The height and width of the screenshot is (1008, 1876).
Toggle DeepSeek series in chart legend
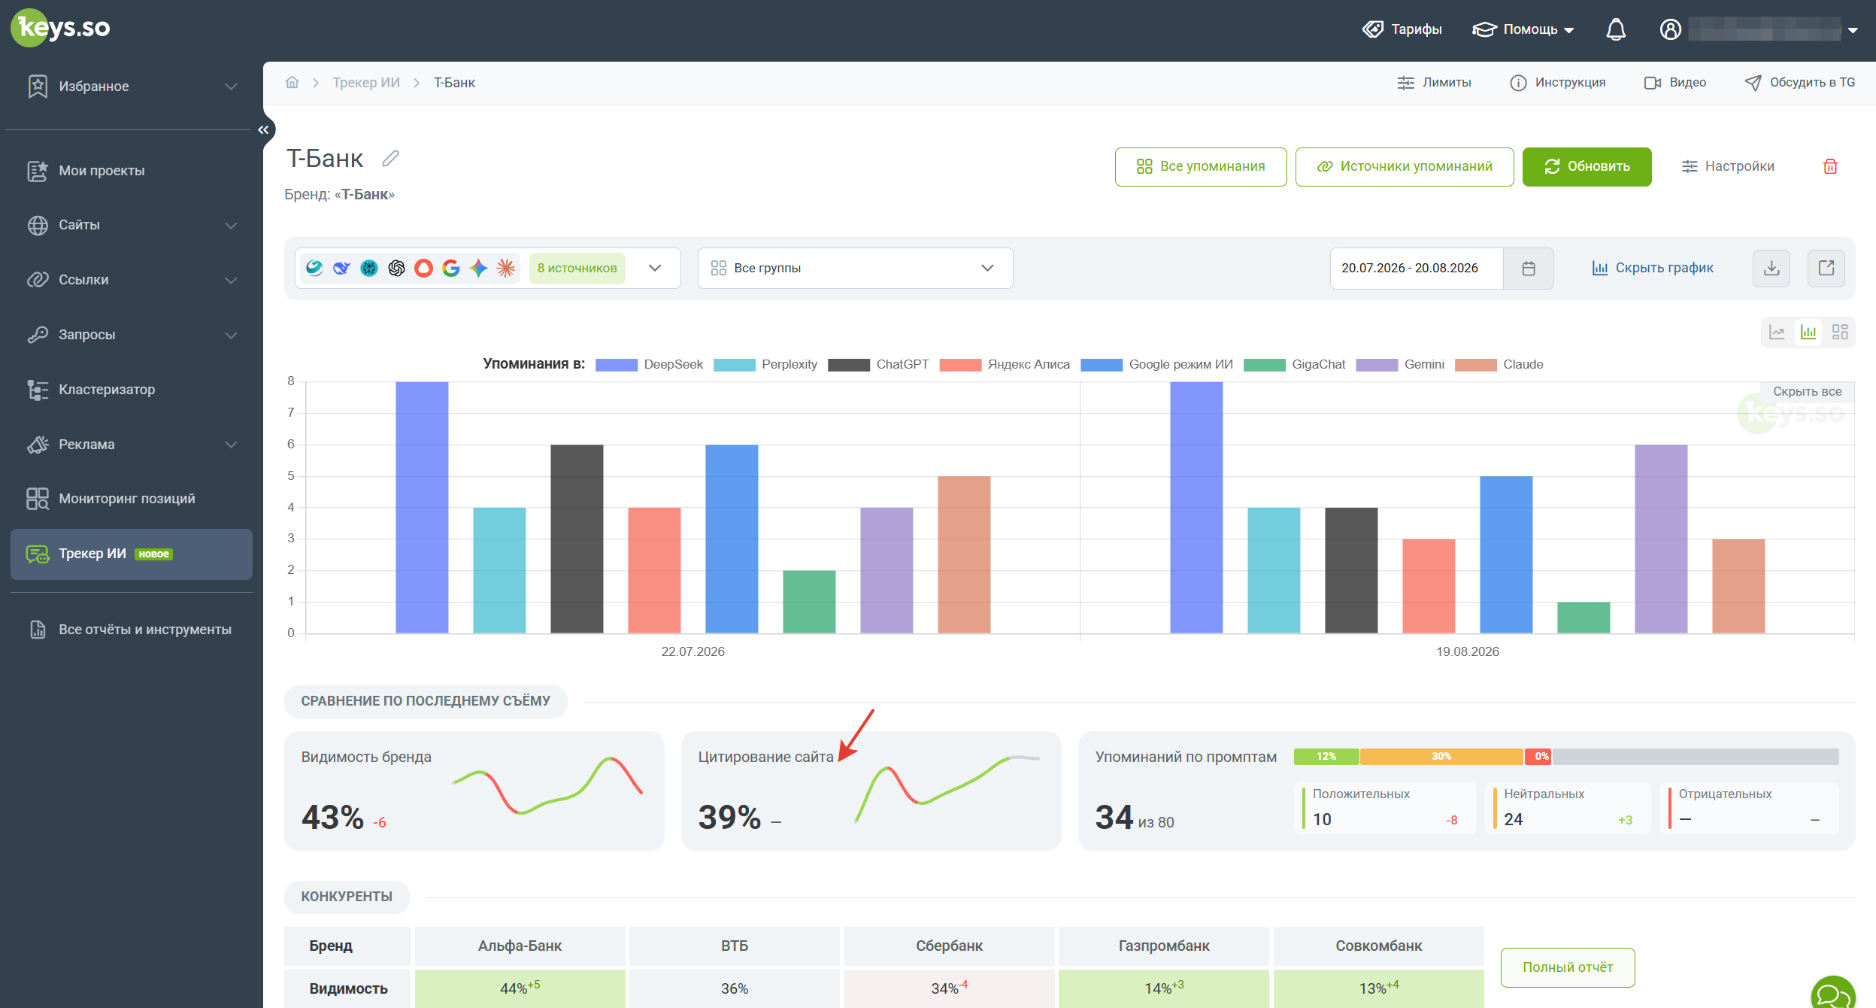point(649,365)
